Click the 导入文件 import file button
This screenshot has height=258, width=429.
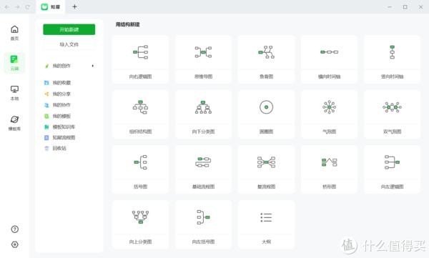point(69,44)
